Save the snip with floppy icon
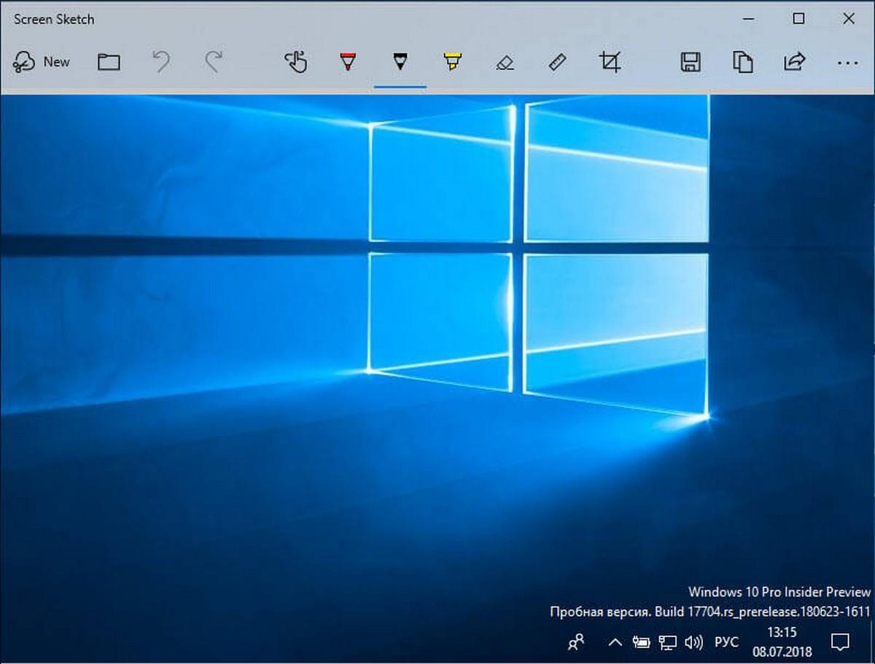 [x=690, y=62]
